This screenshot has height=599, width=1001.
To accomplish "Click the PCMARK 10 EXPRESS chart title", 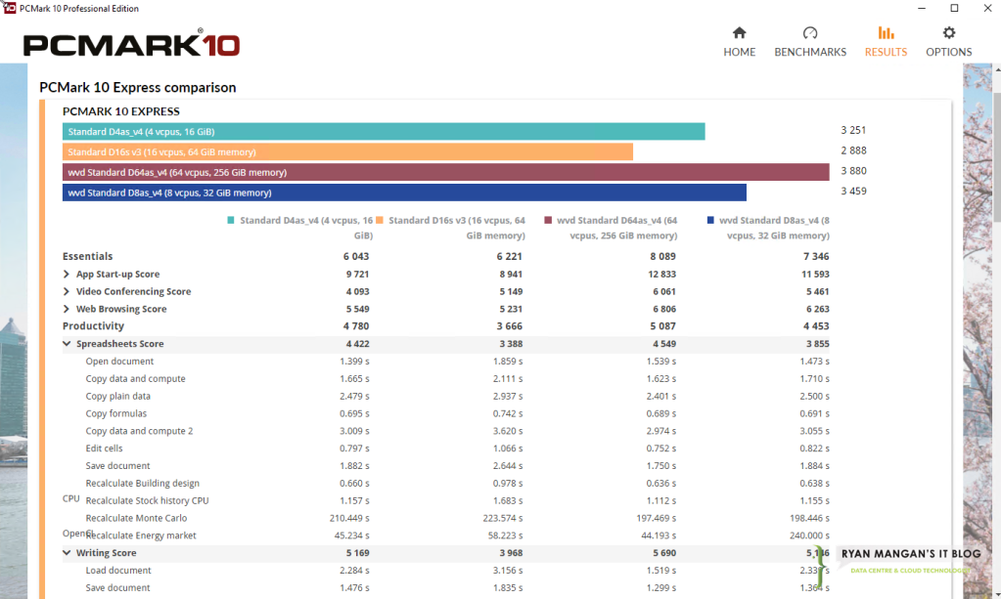I will click(x=121, y=111).
